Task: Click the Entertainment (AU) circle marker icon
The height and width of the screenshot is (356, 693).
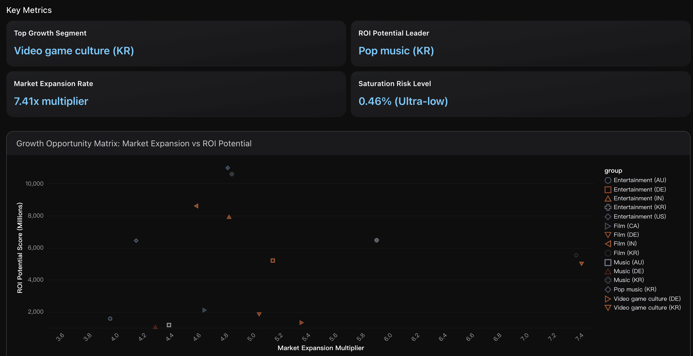Action: [x=608, y=180]
